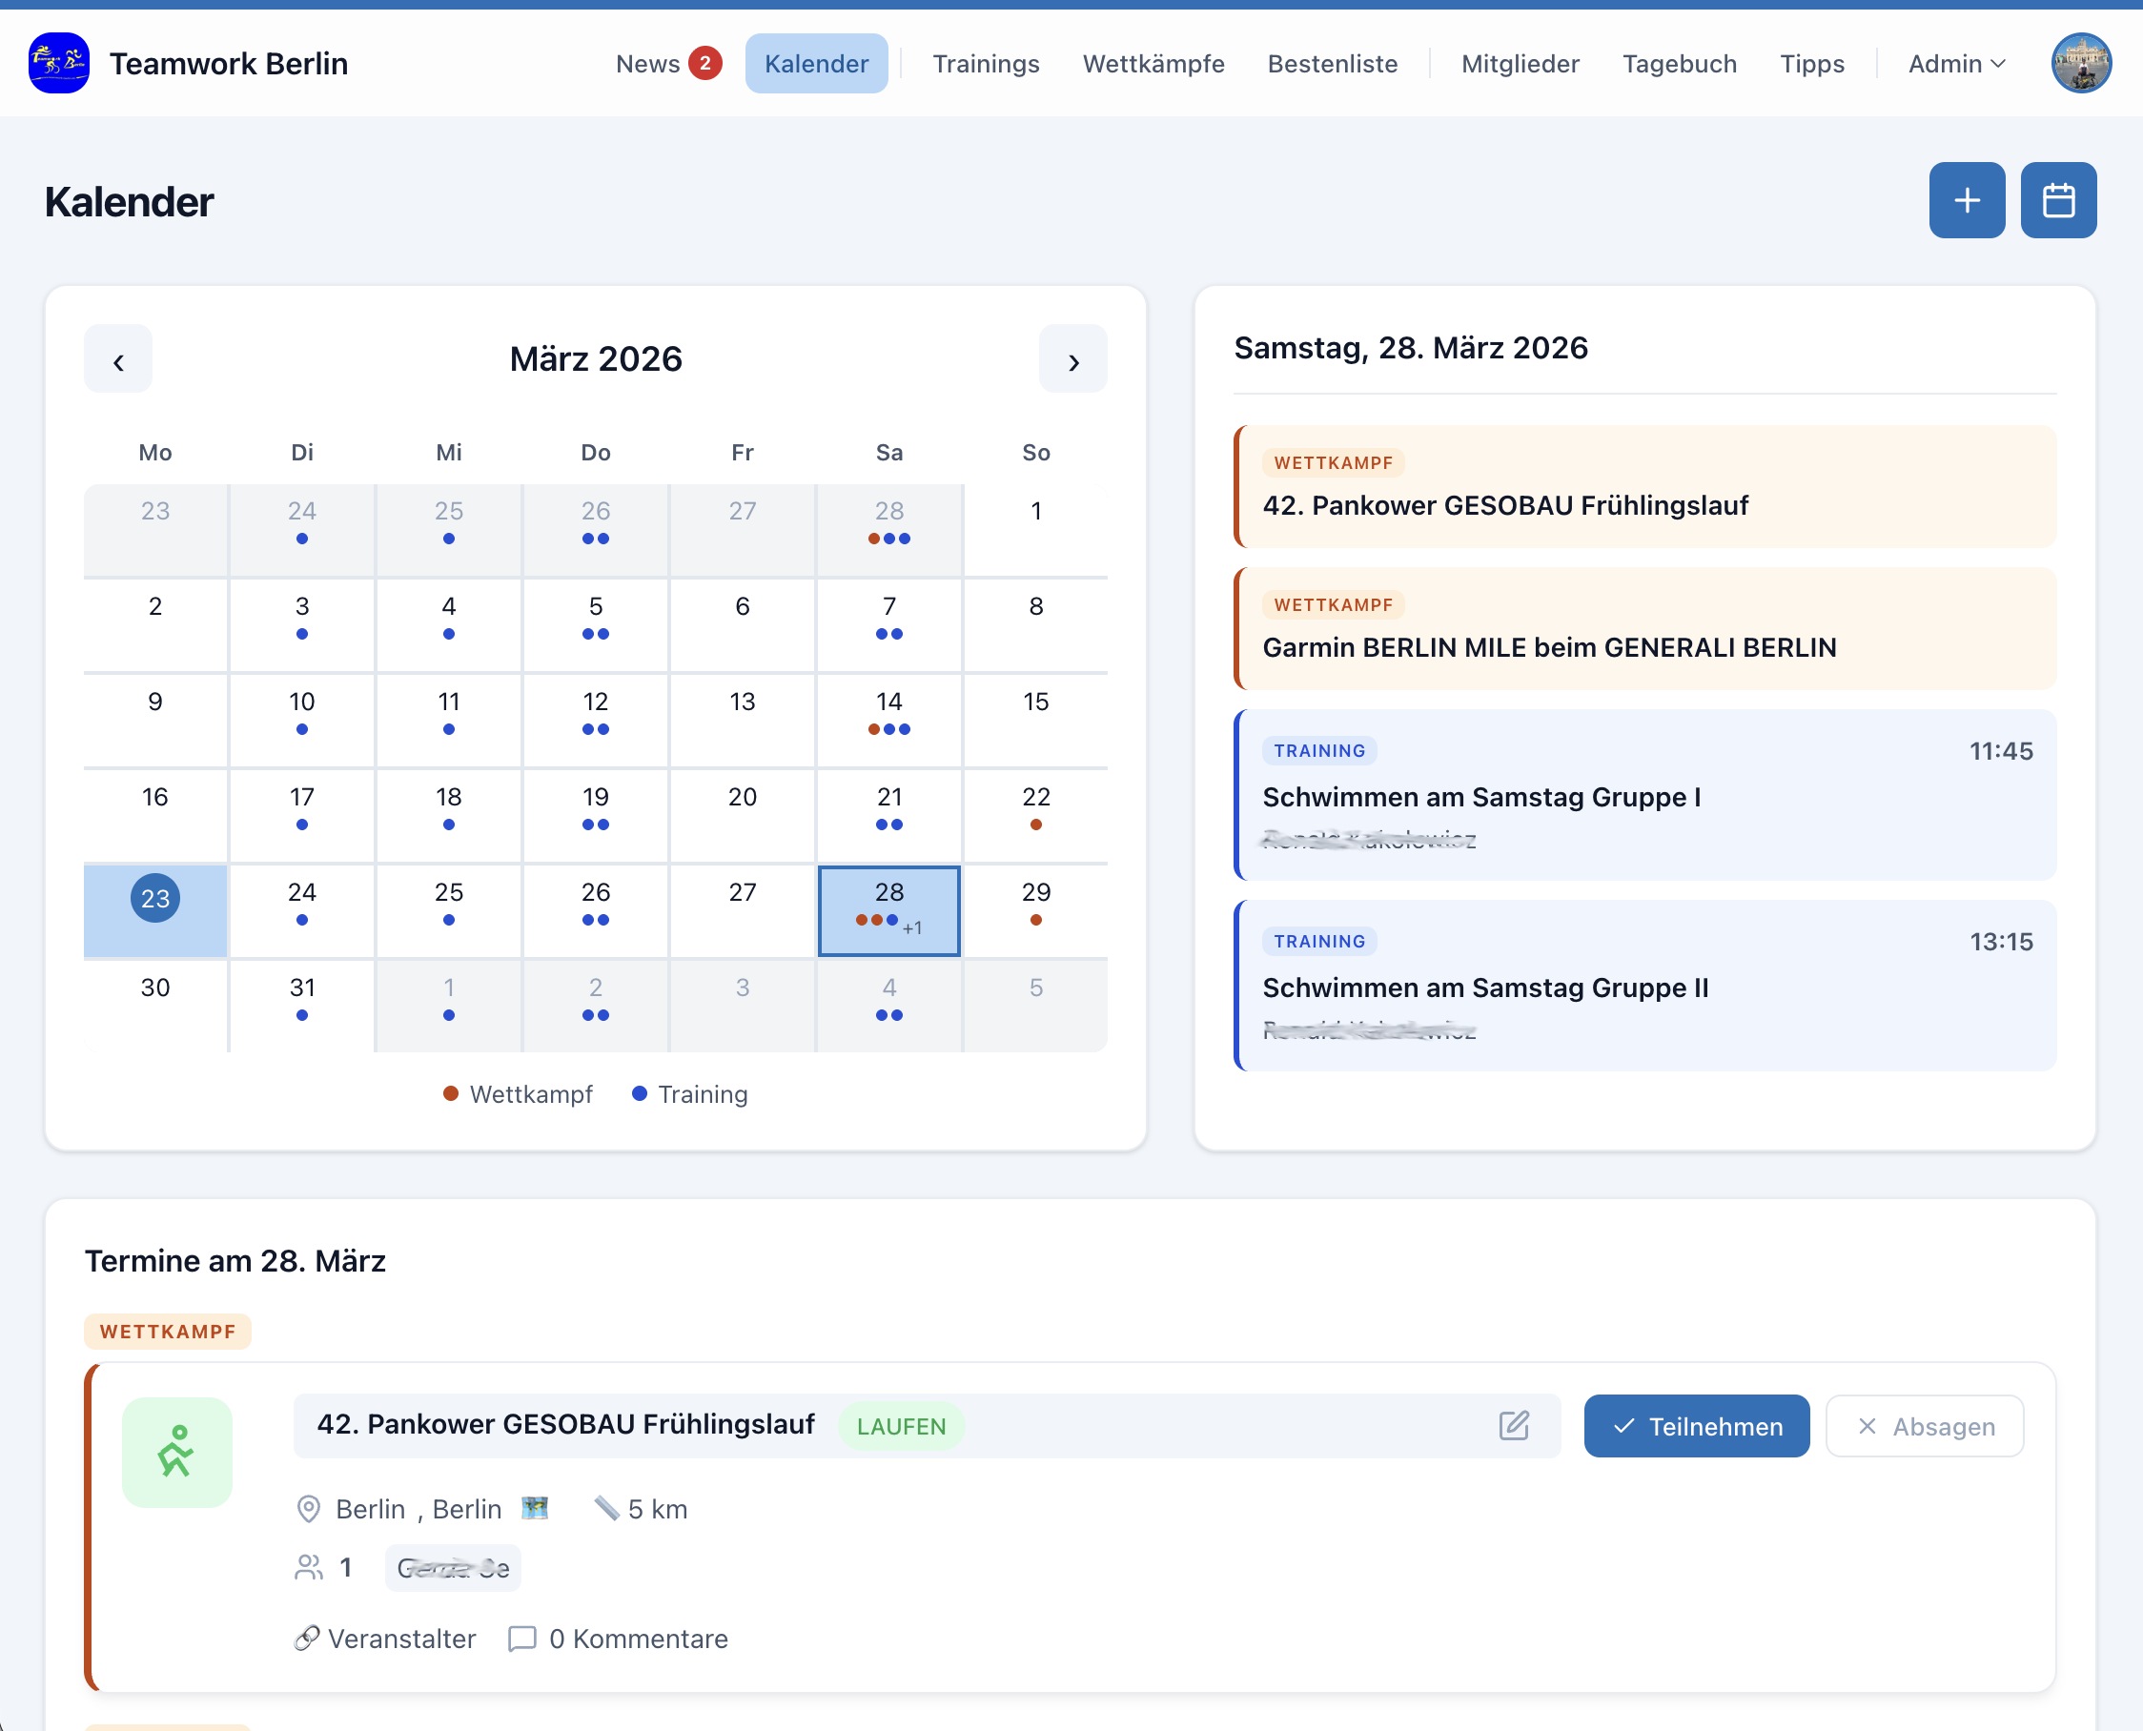
Task: Click the Teamwork Berlin logo
Action: pos(59,63)
